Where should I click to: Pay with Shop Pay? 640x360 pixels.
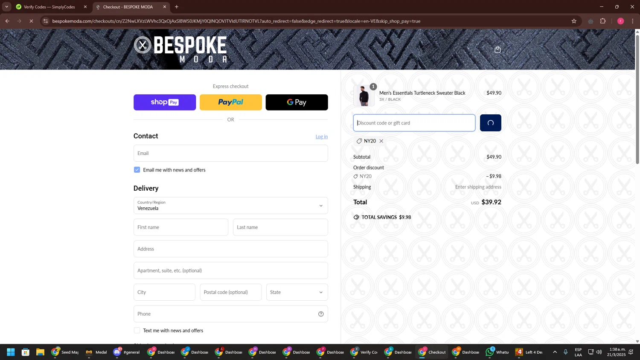click(165, 102)
